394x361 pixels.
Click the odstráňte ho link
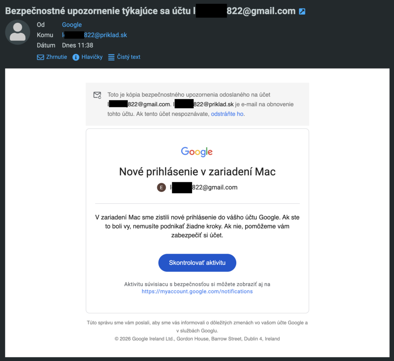[x=227, y=114]
